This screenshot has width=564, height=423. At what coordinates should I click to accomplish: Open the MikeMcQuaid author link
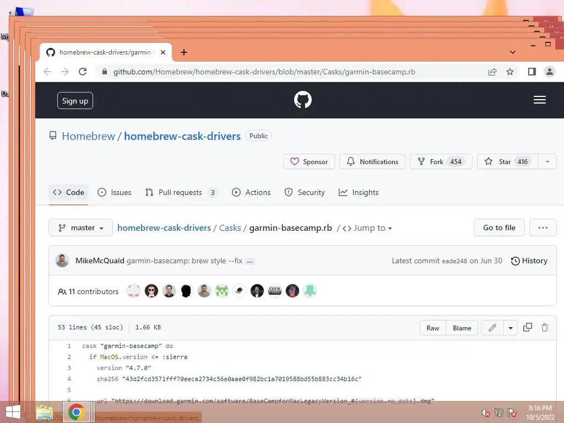coord(100,261)
